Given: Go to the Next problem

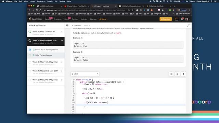Looking at the screenshot, I should click(87, 26).
